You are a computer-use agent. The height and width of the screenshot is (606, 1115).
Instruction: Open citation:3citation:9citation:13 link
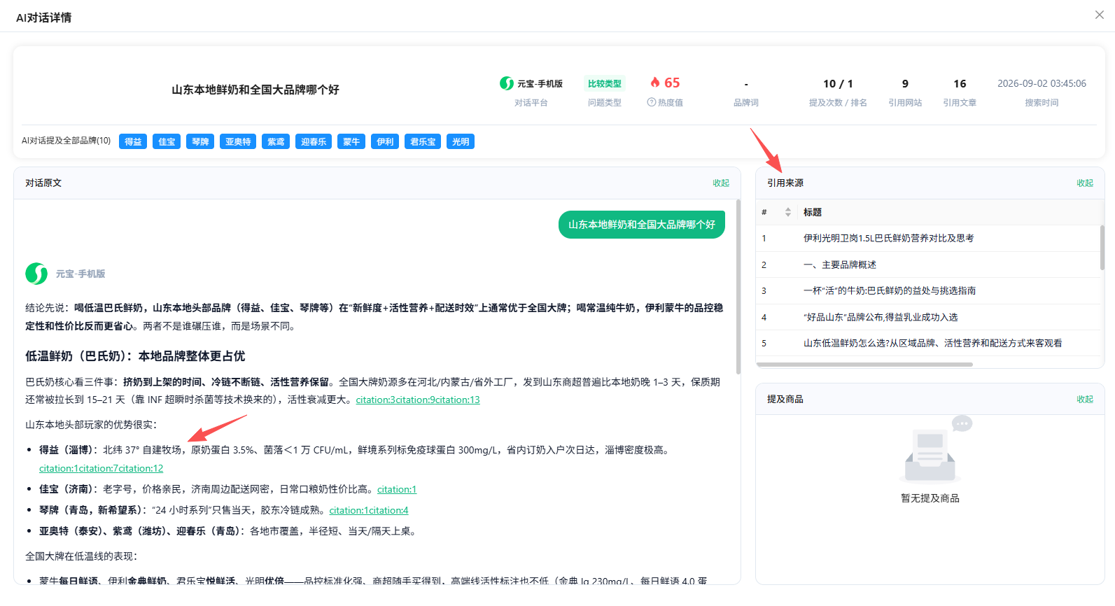coord(418,400)
